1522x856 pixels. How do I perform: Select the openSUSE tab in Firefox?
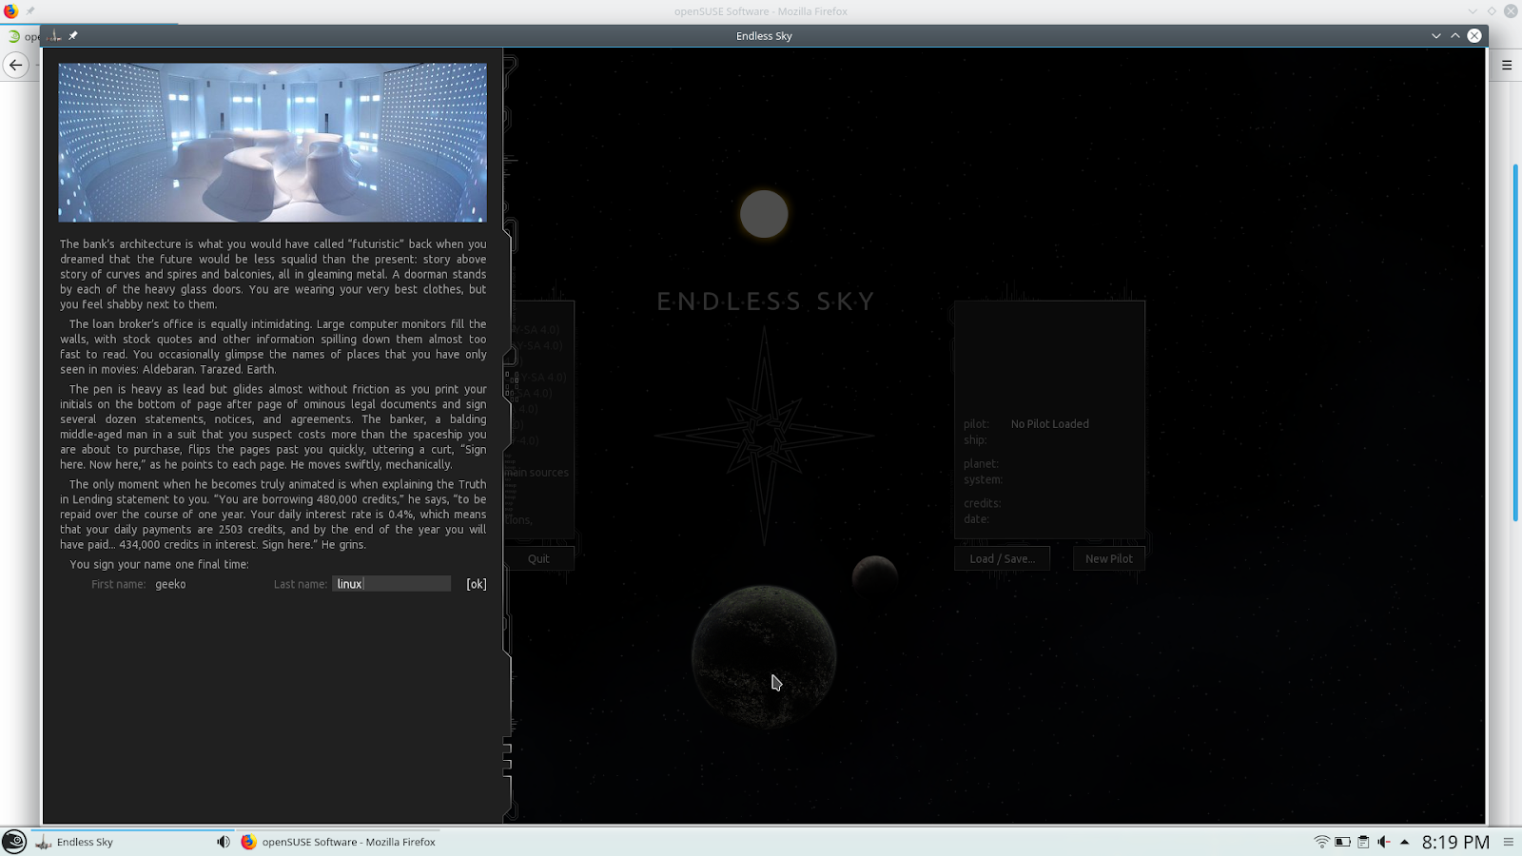[23, 36]
